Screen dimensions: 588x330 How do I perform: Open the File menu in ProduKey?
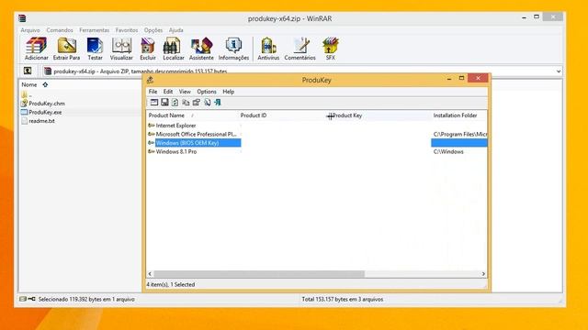[x=153, y=92]
